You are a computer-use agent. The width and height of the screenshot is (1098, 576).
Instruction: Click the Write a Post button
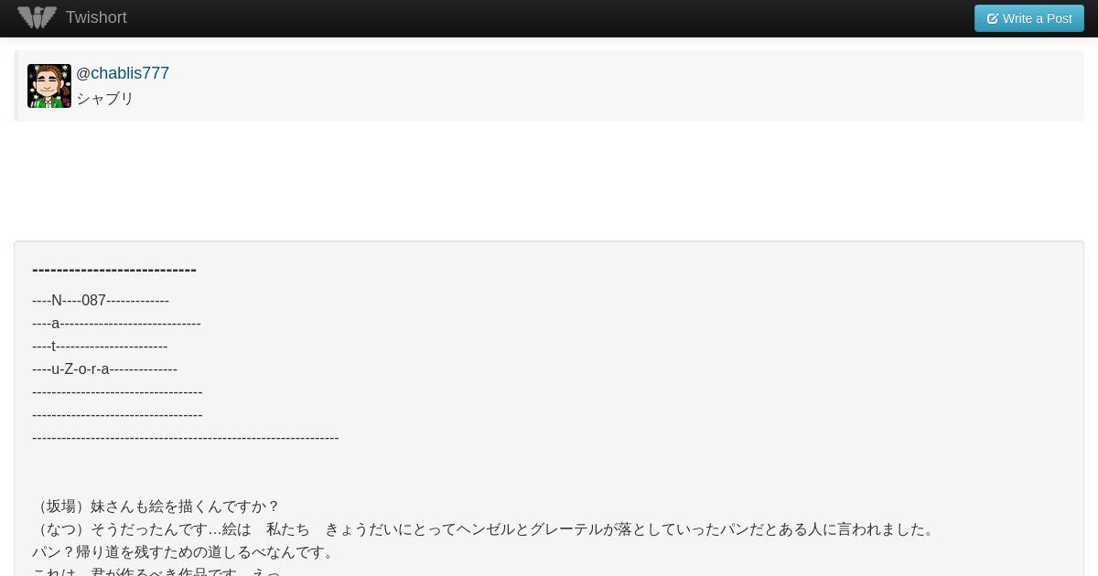[1028, 18]
